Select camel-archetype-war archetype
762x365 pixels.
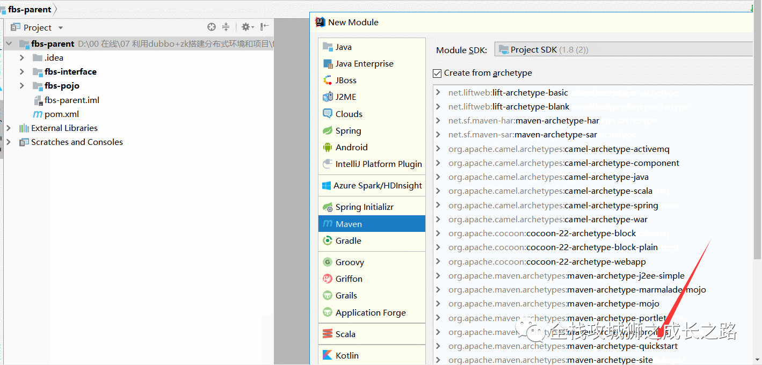(x=548, y=219)
